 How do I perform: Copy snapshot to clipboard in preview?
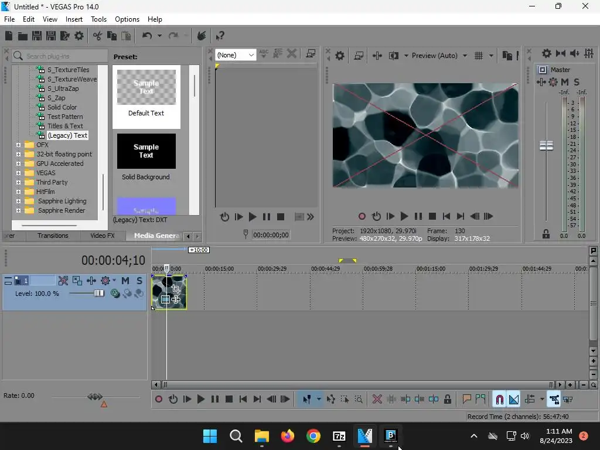tap(507, 56)
